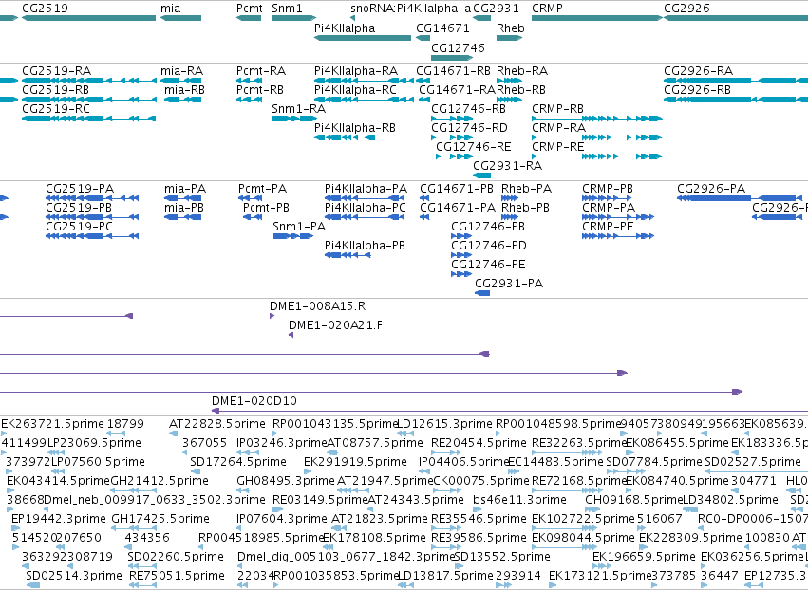Viewport: 808px width, 590px height.
Task: Click the CG12746 gene label
Action: pyautogui.click(x=458, y=47)
